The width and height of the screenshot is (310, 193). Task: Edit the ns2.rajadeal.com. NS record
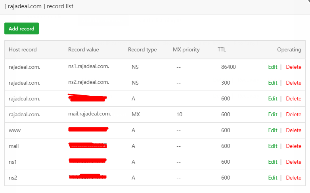point(272,83)
